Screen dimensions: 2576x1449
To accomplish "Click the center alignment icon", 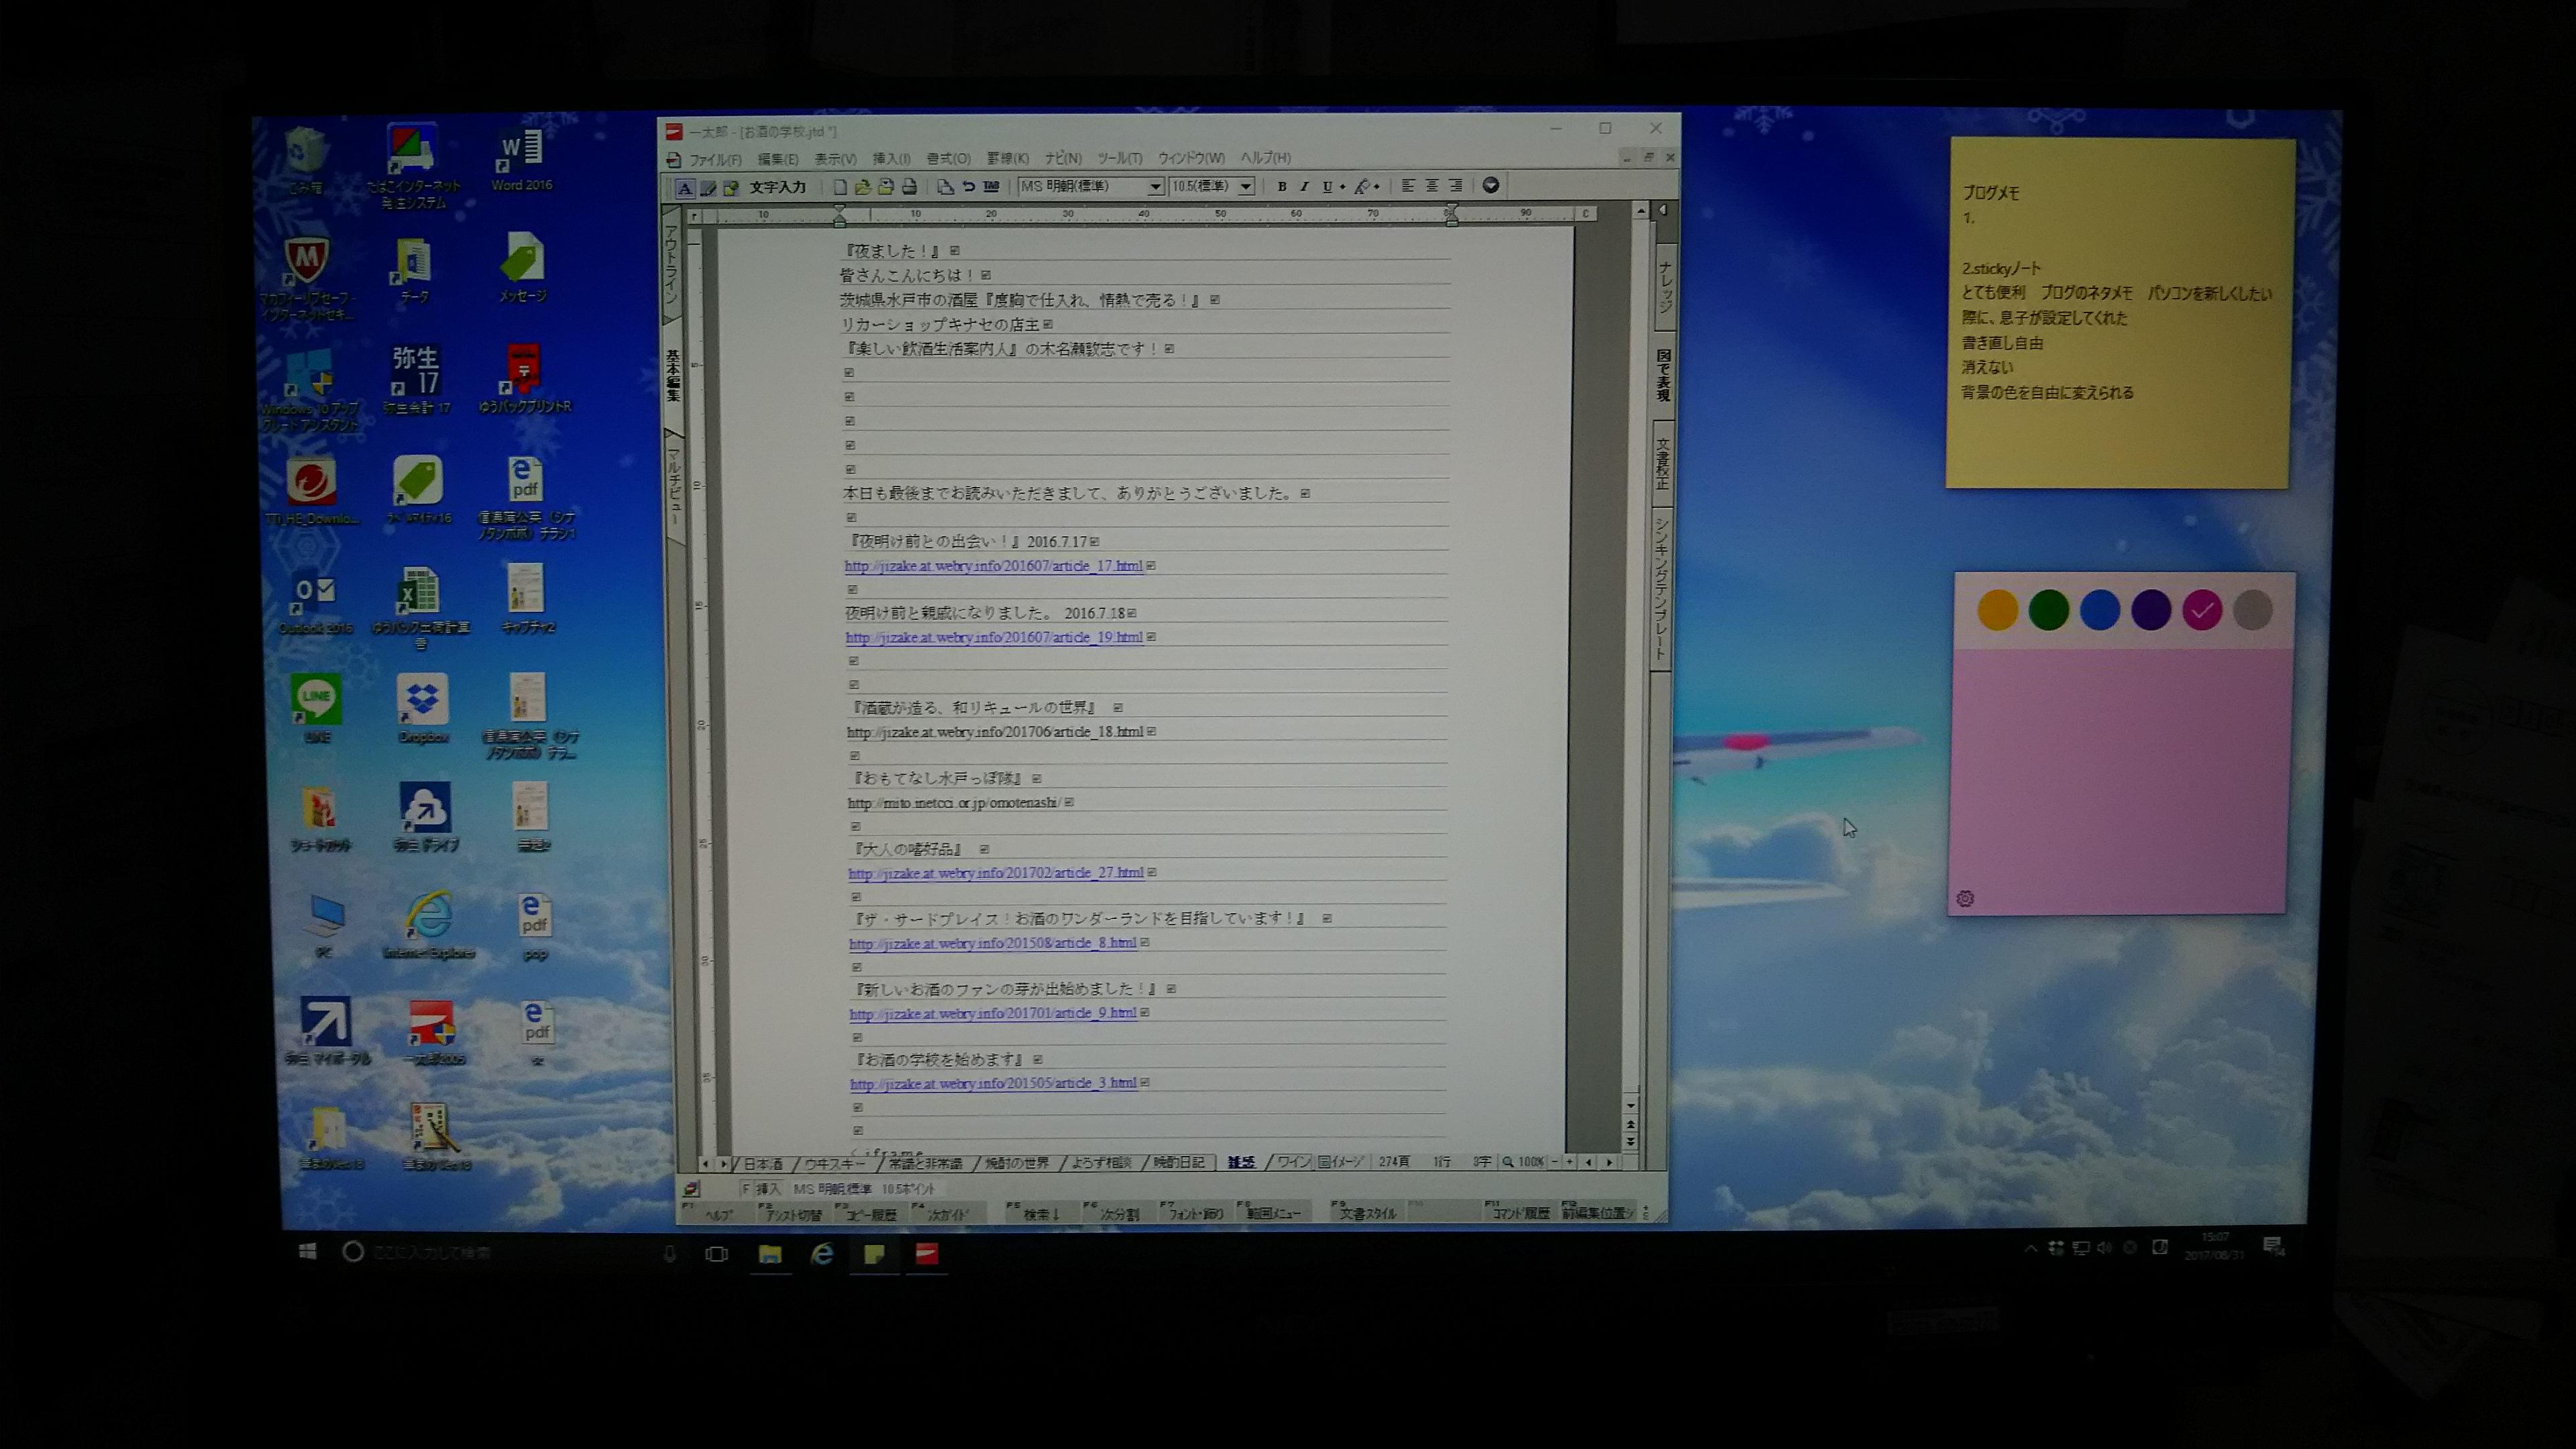I will click(1432, 186).
